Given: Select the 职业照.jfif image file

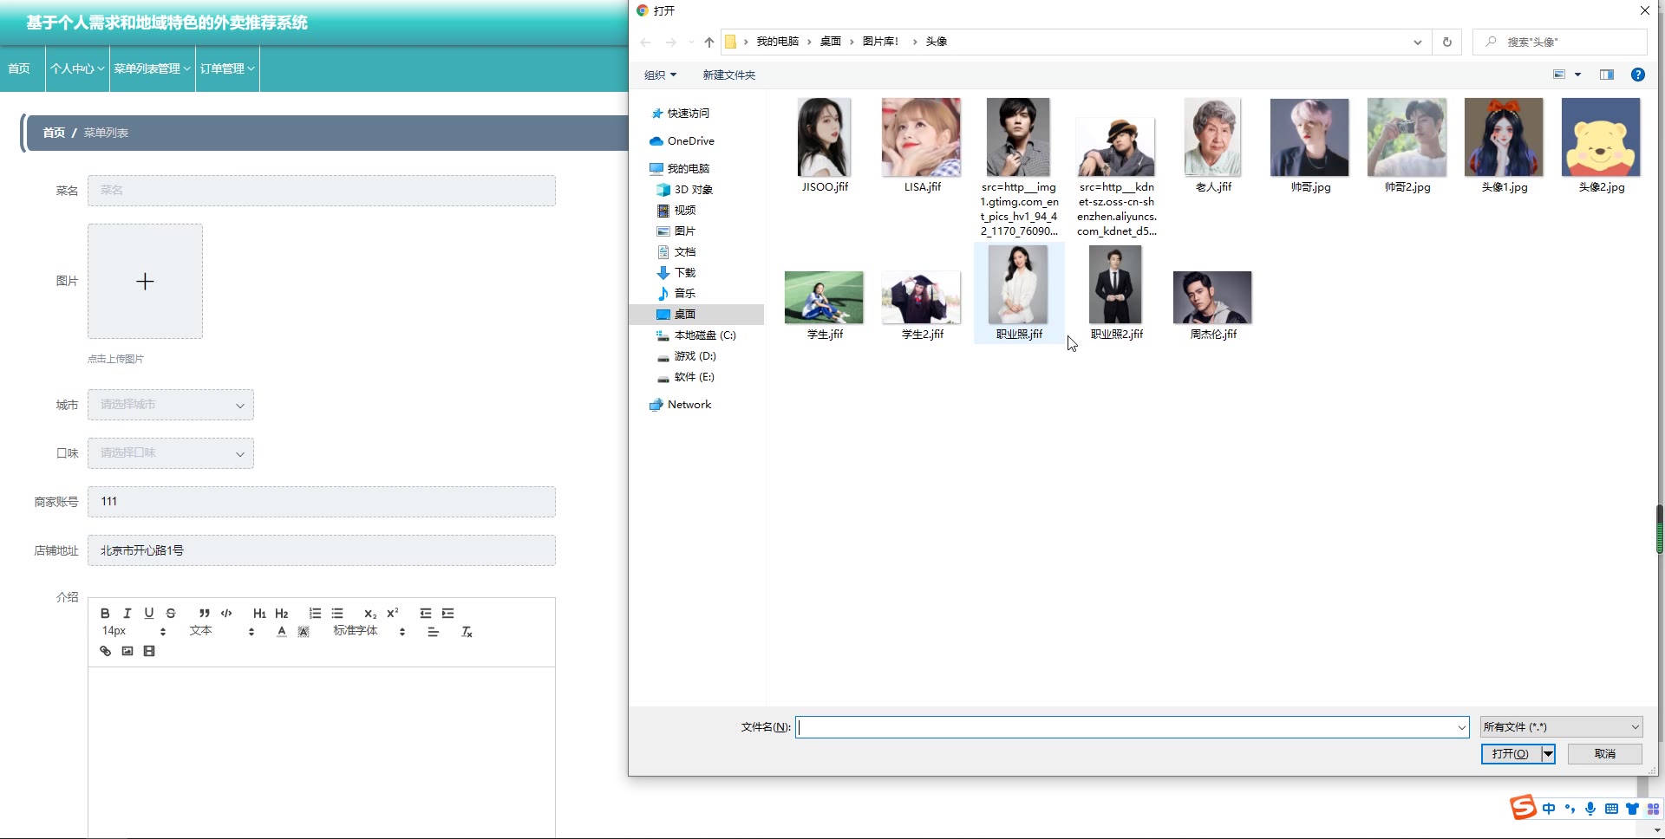Looking at the screenshot, I should (1019, 293).
